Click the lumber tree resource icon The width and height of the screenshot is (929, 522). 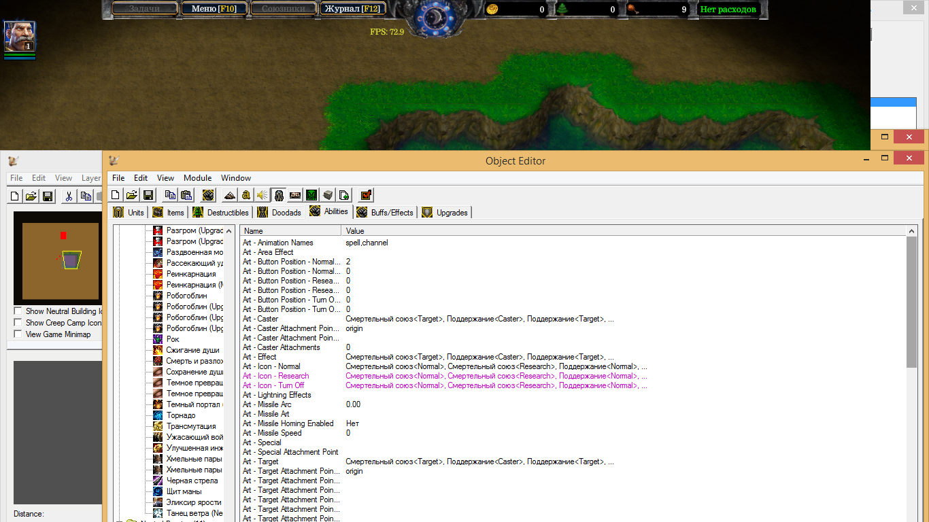point(562,10)
